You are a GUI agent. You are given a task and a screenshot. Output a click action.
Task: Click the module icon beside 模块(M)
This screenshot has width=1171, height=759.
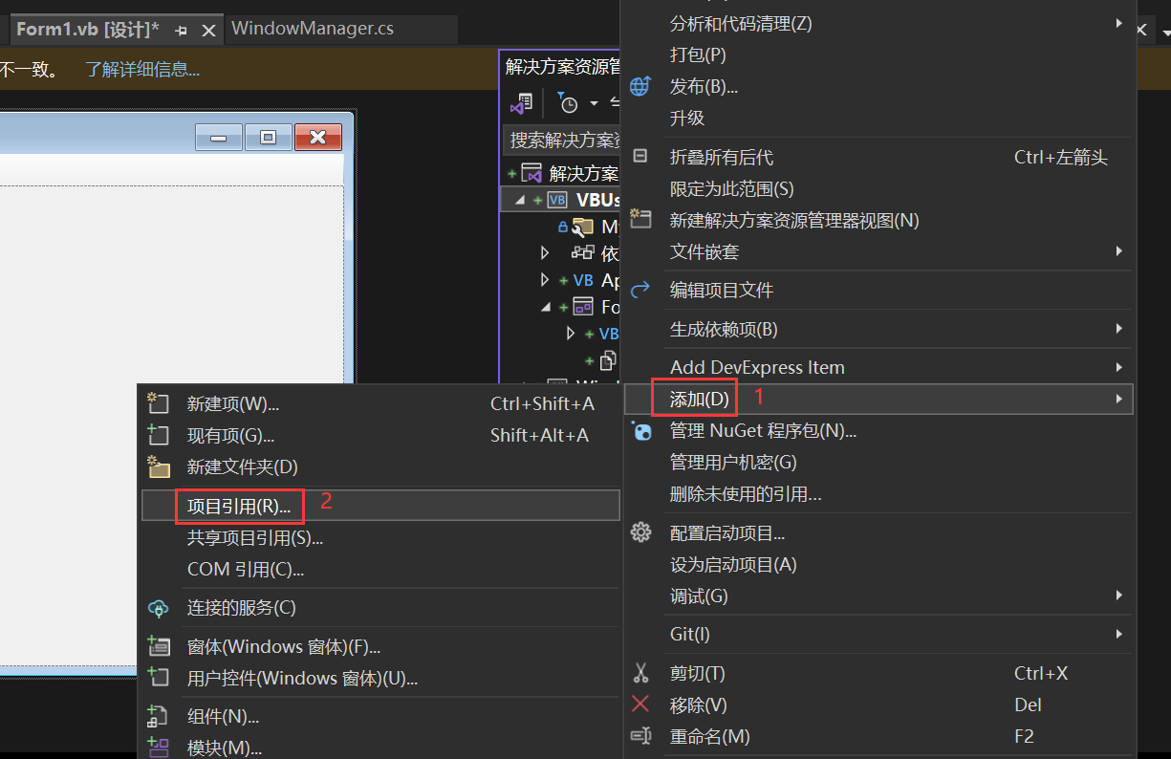(x=158, y=748)
